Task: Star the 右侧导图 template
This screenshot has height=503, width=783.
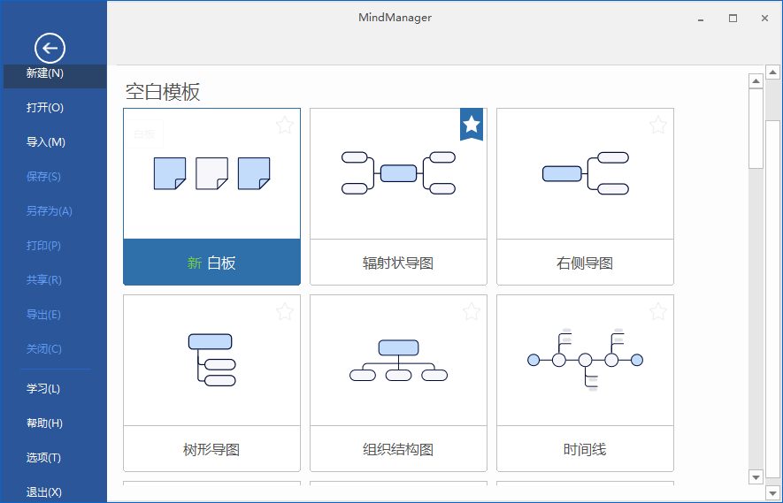Action: 658,125
